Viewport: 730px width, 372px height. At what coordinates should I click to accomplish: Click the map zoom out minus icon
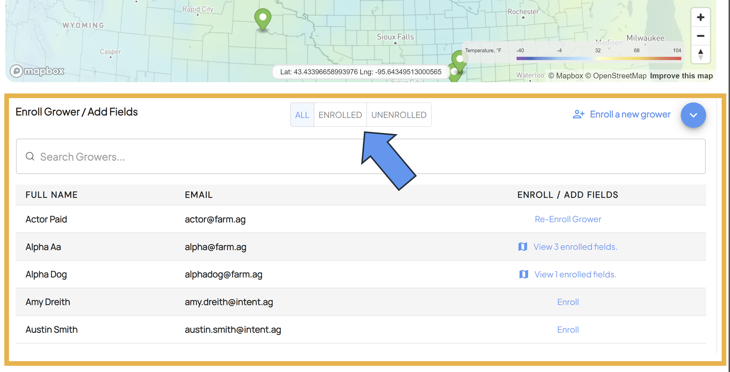pyautogui.click(x=701, y=36)
